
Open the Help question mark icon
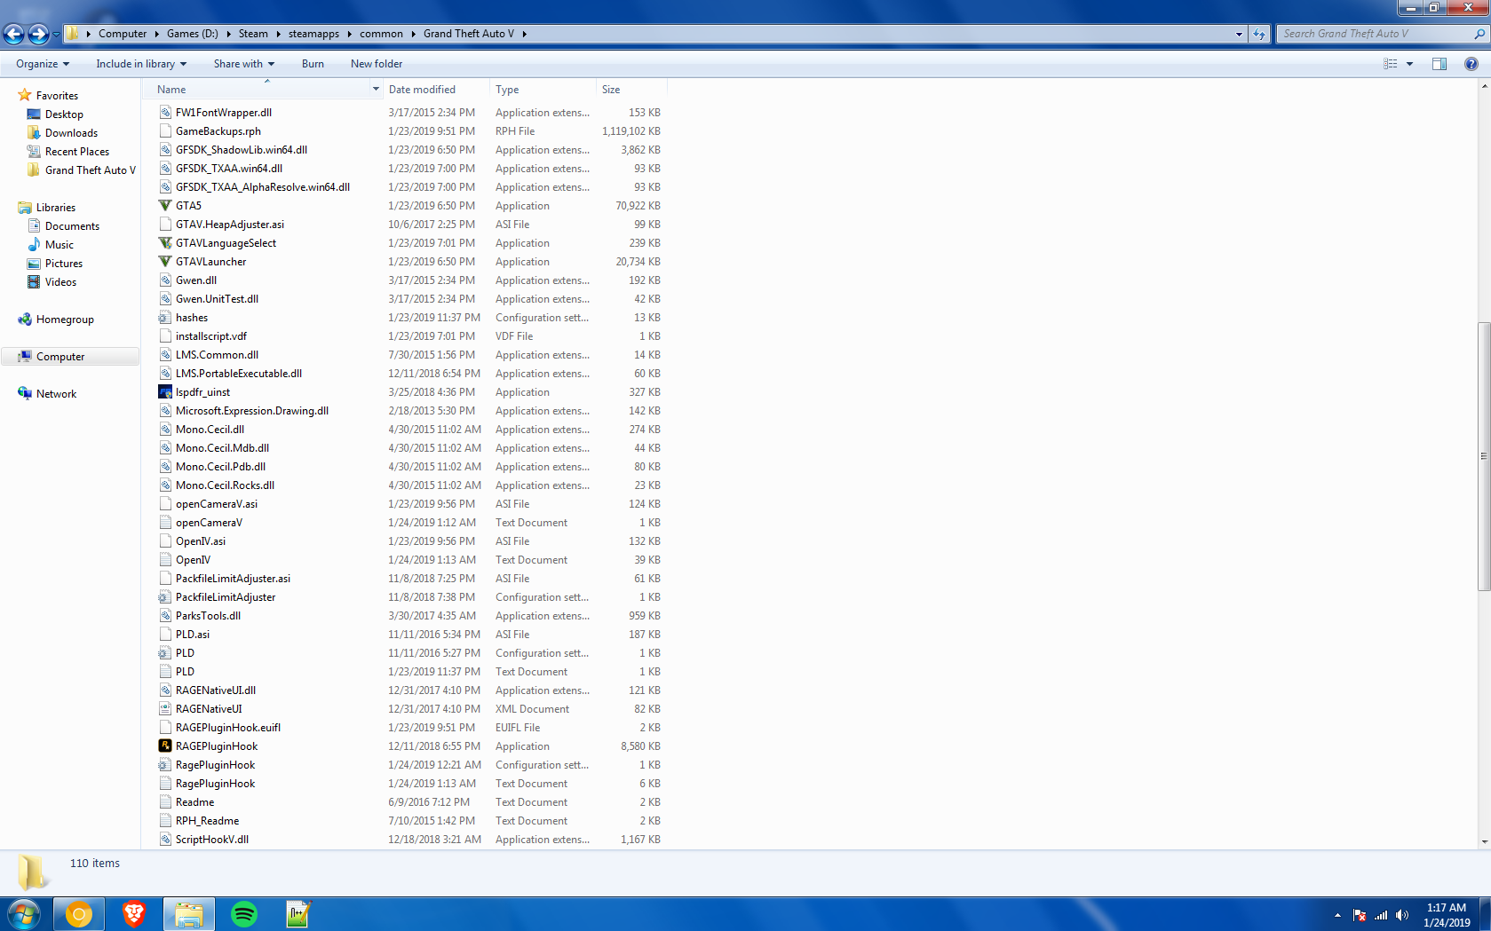click(x=1471, y=64)
